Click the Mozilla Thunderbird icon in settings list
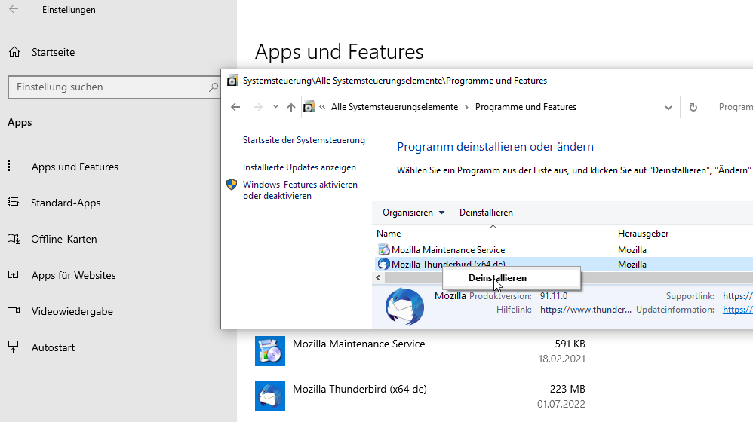Screen dimensions: 753x422 pos(270,396)
